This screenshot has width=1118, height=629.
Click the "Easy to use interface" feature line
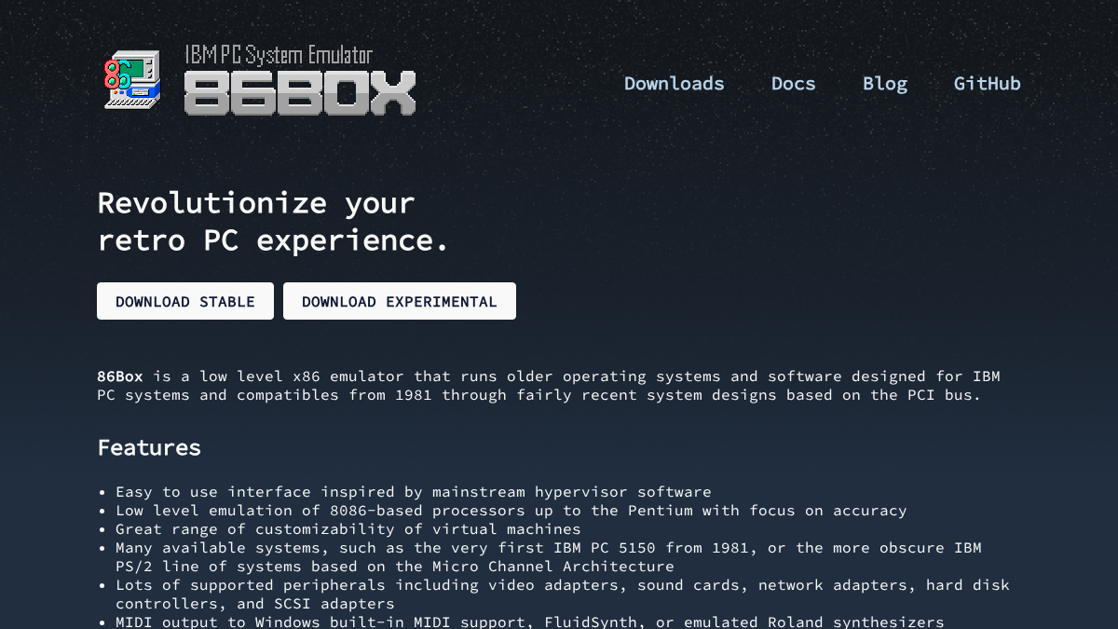click(413, 491)
